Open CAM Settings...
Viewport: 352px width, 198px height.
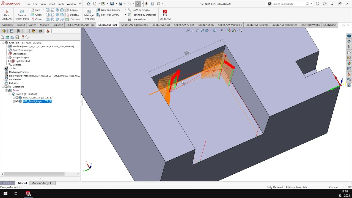[x=139, y=10]
